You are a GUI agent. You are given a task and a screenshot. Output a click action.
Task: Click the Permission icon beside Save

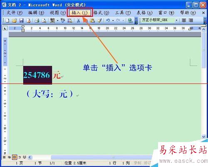tap(28, 20)
